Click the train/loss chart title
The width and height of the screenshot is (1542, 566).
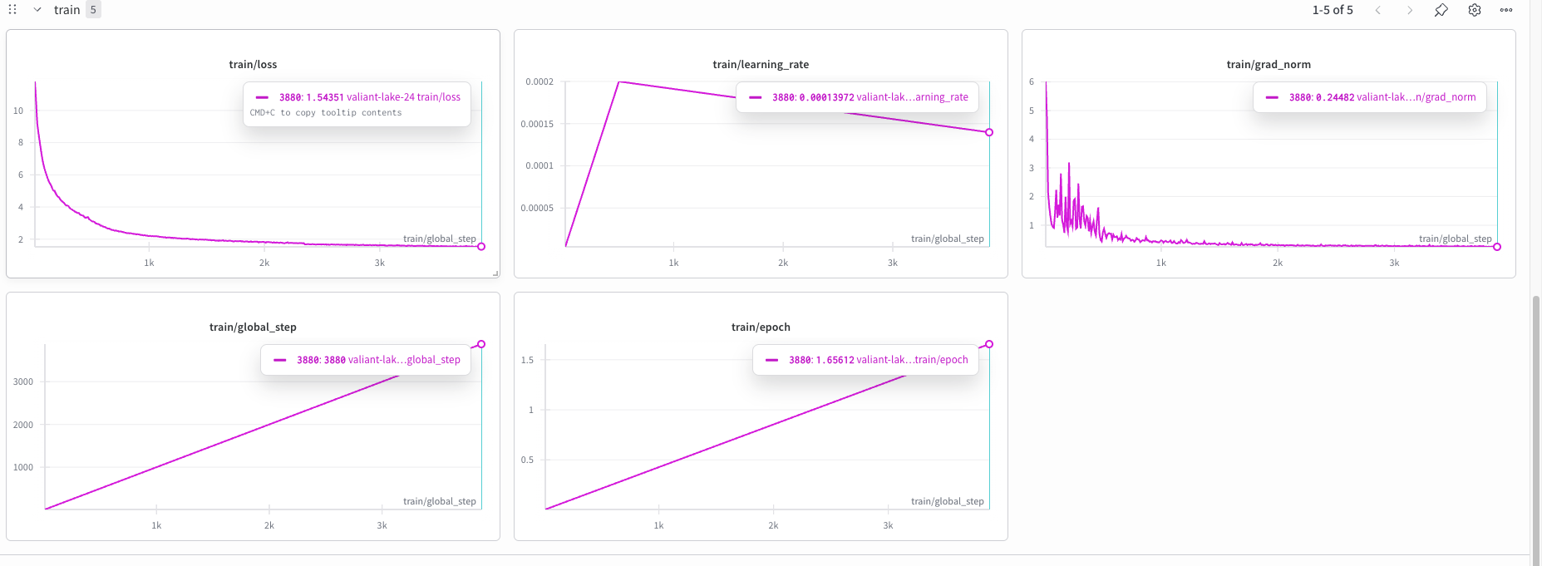[253, 64]
